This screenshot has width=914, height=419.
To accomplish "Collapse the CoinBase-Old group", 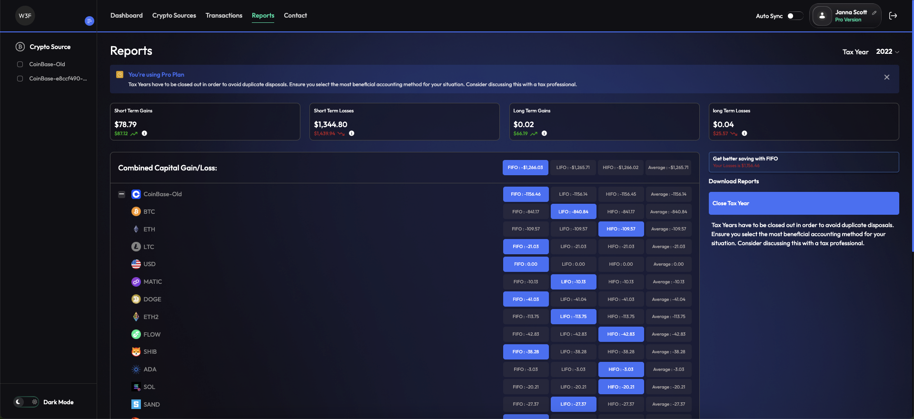I will (x=121, y=194).
